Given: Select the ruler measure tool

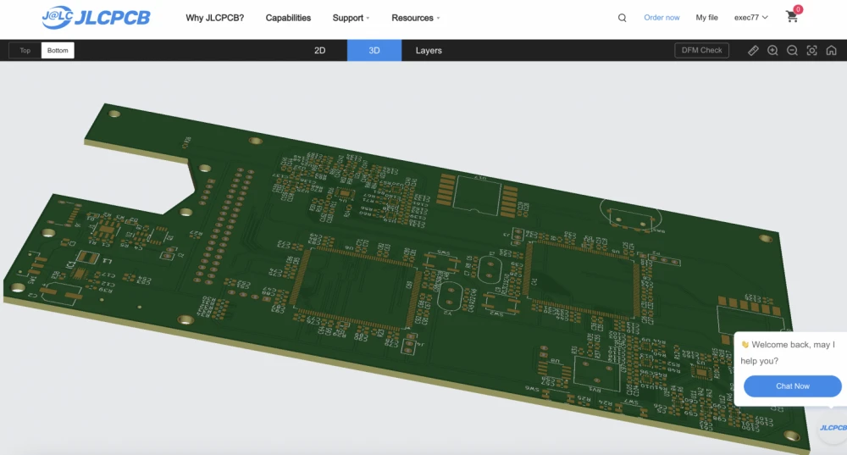Looking at the screenshot, I should (x=753, y=51).
